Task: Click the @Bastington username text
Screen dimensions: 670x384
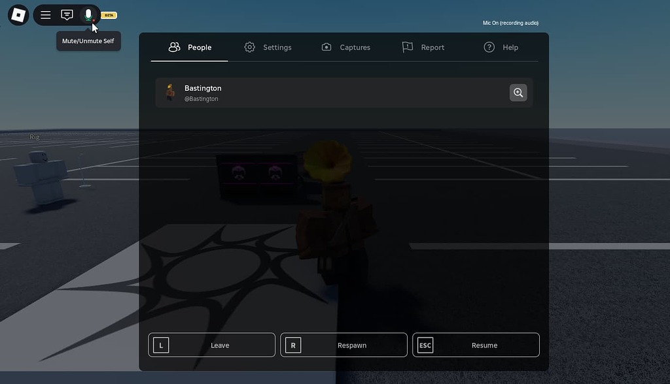Action: click(x=202, y=99)
